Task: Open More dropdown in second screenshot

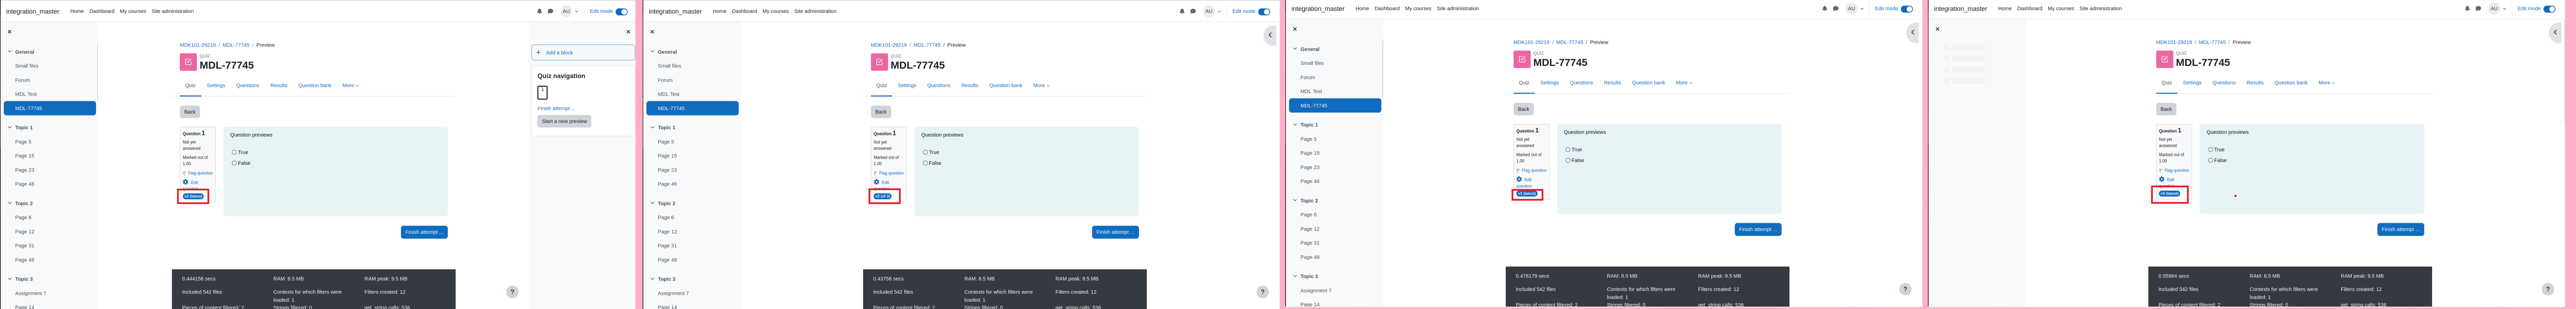Action: click(1041, 85)
